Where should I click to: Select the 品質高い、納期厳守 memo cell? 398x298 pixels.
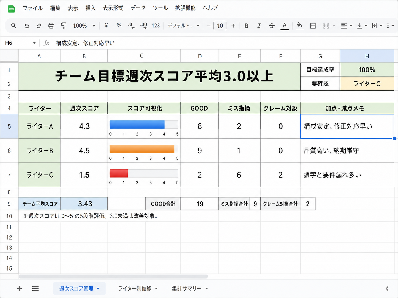click(x=347, y=151)
